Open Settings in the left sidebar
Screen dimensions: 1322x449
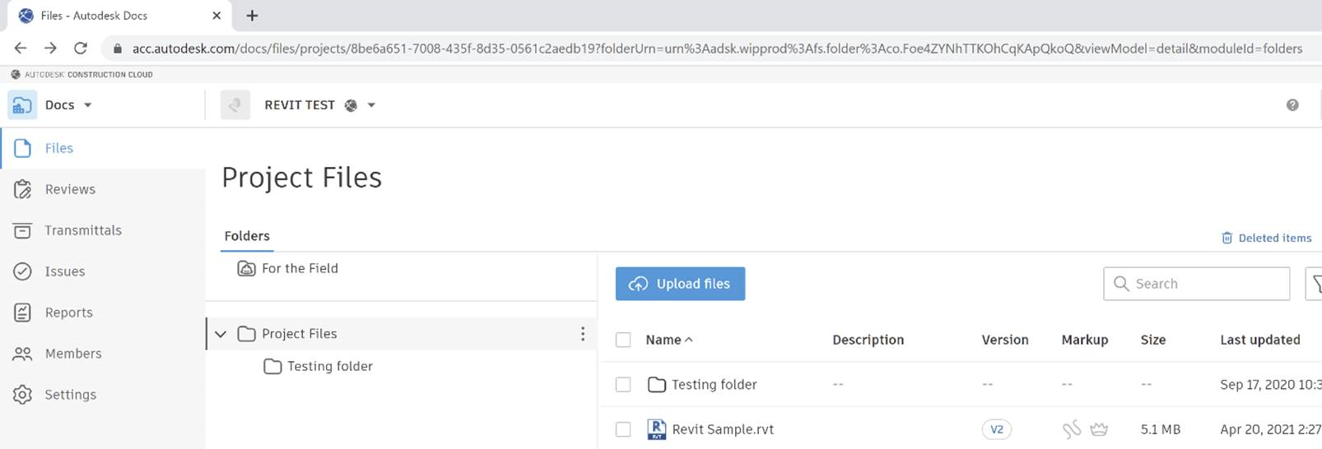click(103, 395)
